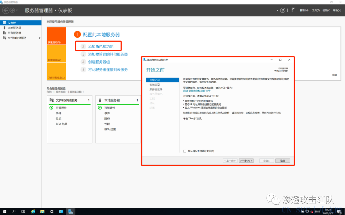Click the 配置此本地服务器 link

click(x=101, y=34)
